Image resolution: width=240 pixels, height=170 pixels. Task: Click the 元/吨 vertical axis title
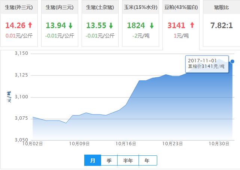(x=9, y=97)
